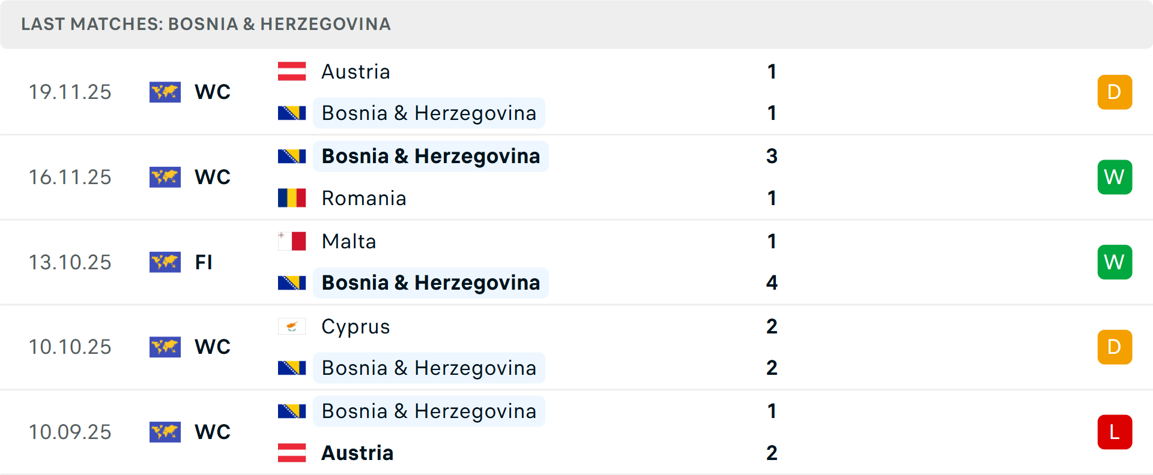Click the red loss badge for 10.09.25

click(1115, 432)
